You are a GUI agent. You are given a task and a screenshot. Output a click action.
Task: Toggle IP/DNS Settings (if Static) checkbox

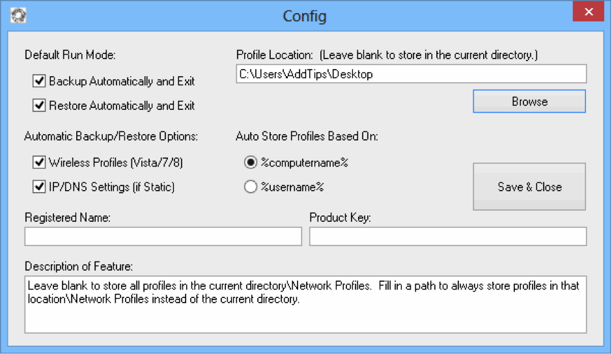(x=39, y=187)
